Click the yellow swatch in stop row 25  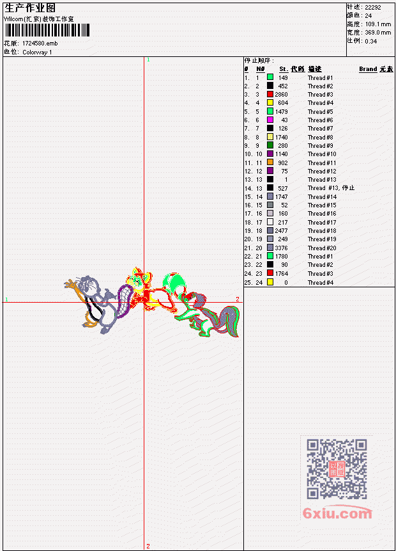[270, 282]
